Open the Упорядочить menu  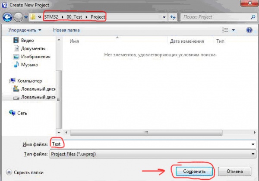(25, 30)
